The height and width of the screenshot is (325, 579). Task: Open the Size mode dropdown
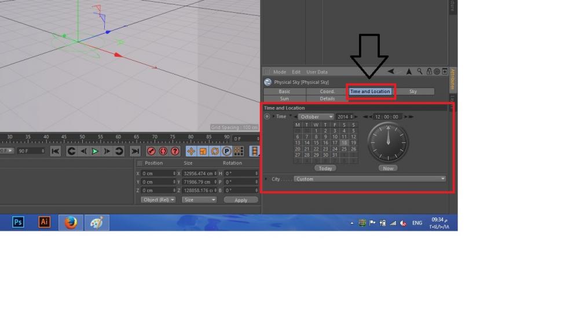pyautogui.click(x=199, y=200)
